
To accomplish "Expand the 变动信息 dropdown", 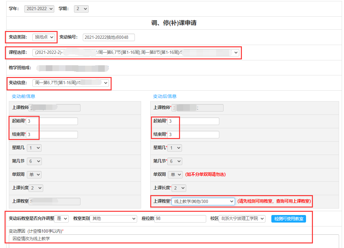I will pos(71,83).
